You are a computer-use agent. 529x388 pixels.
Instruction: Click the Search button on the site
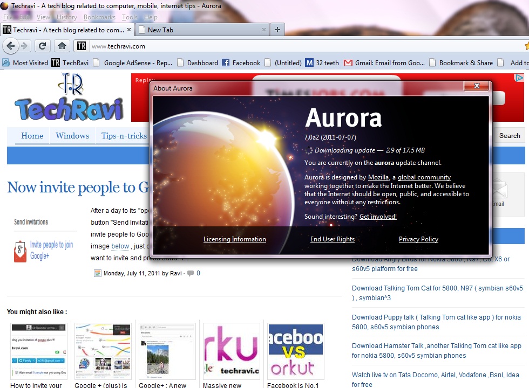pyautogui.click(x=510, y=136)
